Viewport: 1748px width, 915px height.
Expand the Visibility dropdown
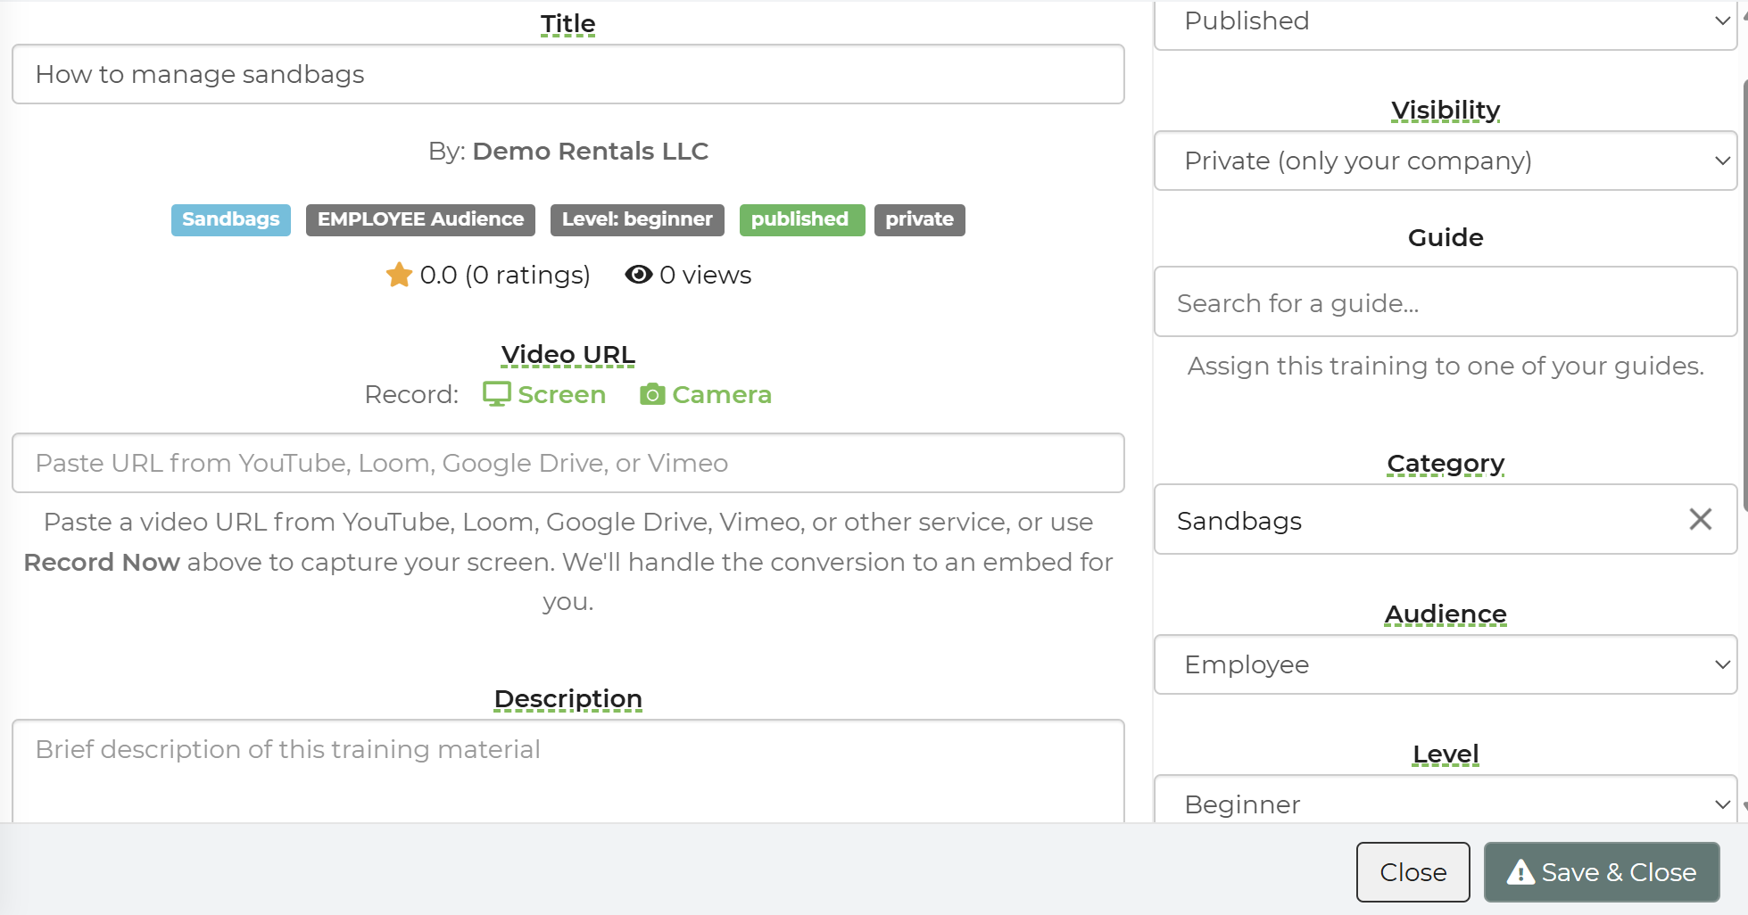click(x=1445, y=161)
